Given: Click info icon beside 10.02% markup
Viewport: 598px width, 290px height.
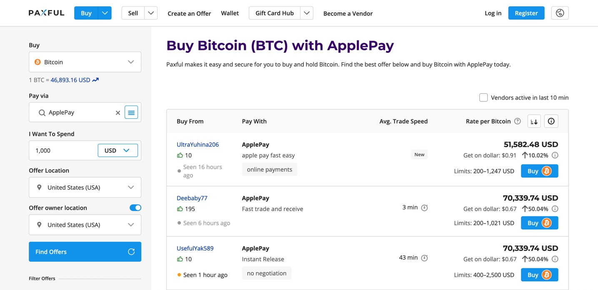Looking at the screenshot, I should pos(555,155).
